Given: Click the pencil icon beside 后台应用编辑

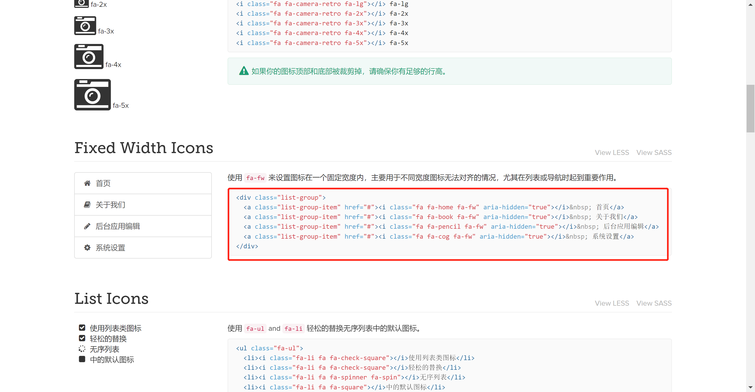Looking at the screenshot, I should 87,226.
